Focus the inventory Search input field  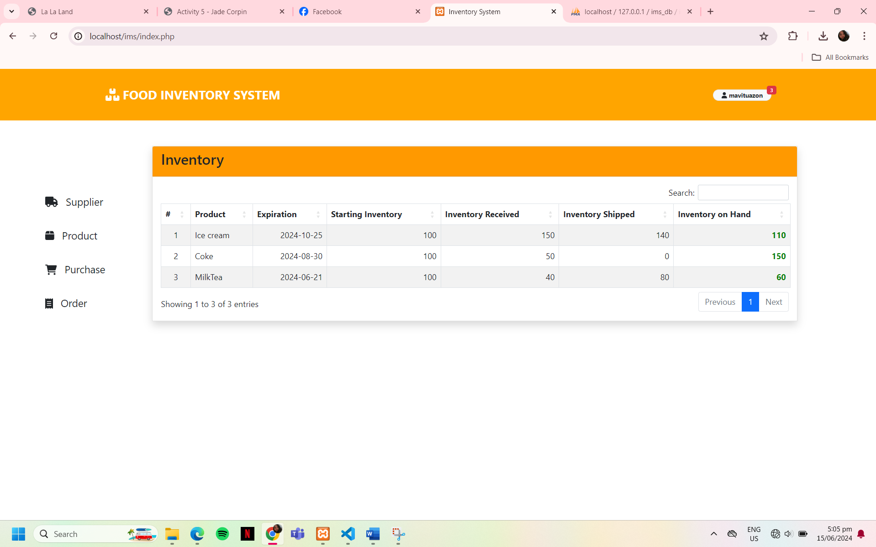[743, 193]
